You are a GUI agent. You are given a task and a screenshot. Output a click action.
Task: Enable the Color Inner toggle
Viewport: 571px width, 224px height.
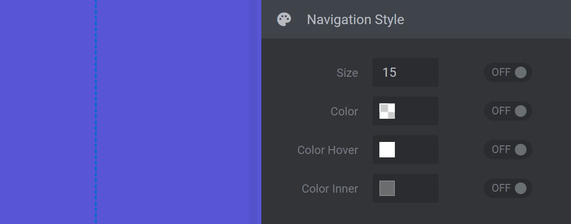508,188
